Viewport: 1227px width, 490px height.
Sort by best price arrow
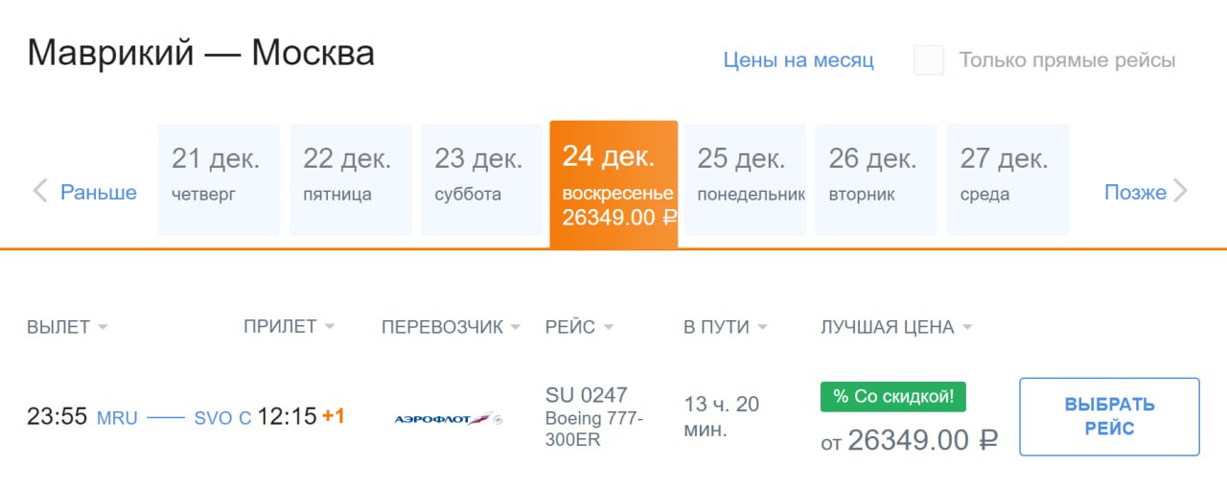pyautogui.click(x=967, y=327)
